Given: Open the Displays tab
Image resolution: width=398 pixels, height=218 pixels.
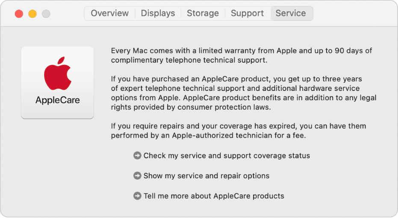Looking at the screenshot, I should coord(158,13).
